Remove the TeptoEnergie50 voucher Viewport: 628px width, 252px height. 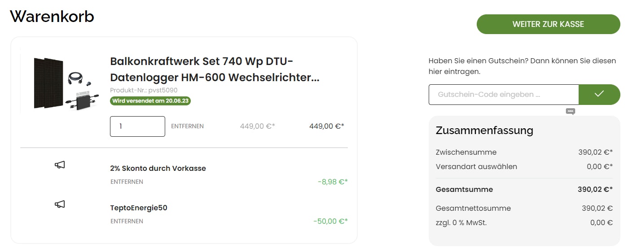pyautogui.click(x=127, y=222)
